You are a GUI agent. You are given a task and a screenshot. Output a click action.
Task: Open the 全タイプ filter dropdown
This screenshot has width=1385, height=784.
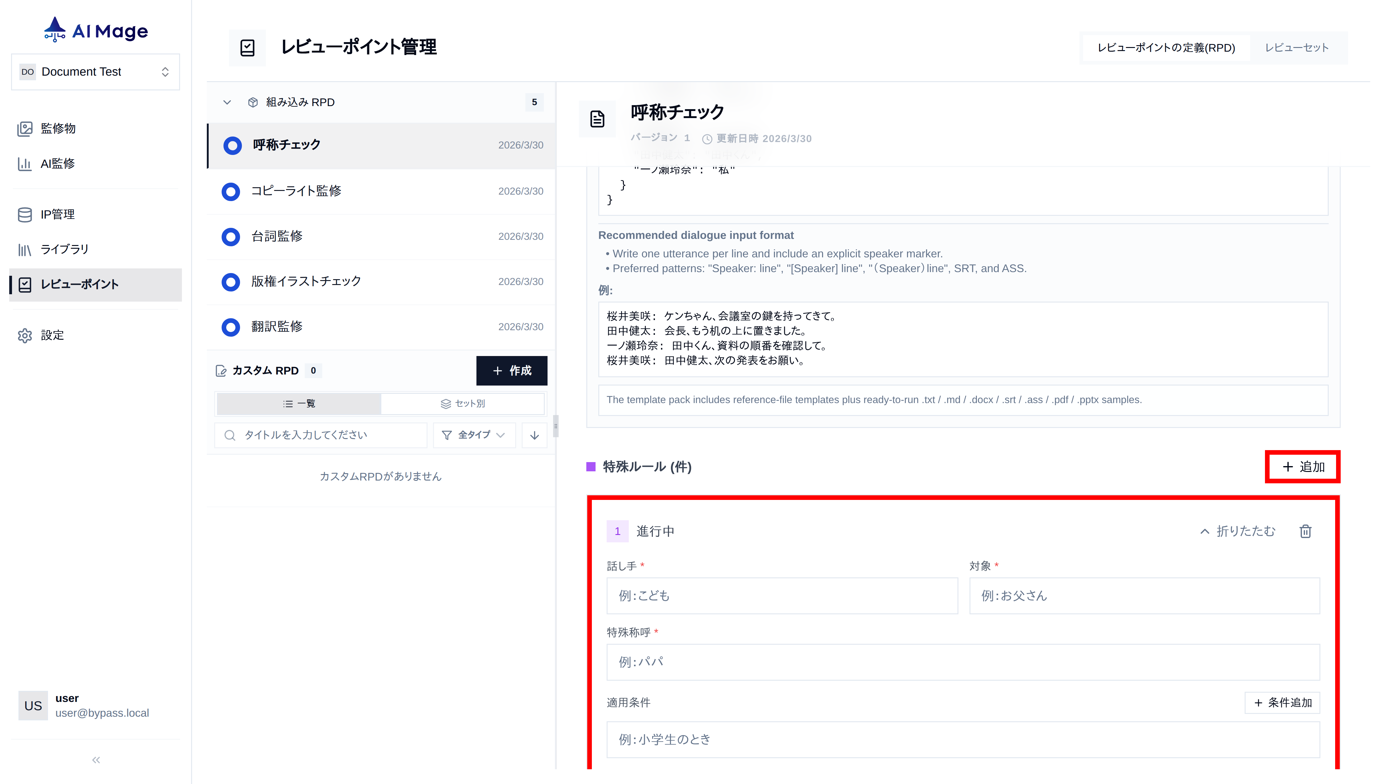pyautogui.click(x=474, y=435)
